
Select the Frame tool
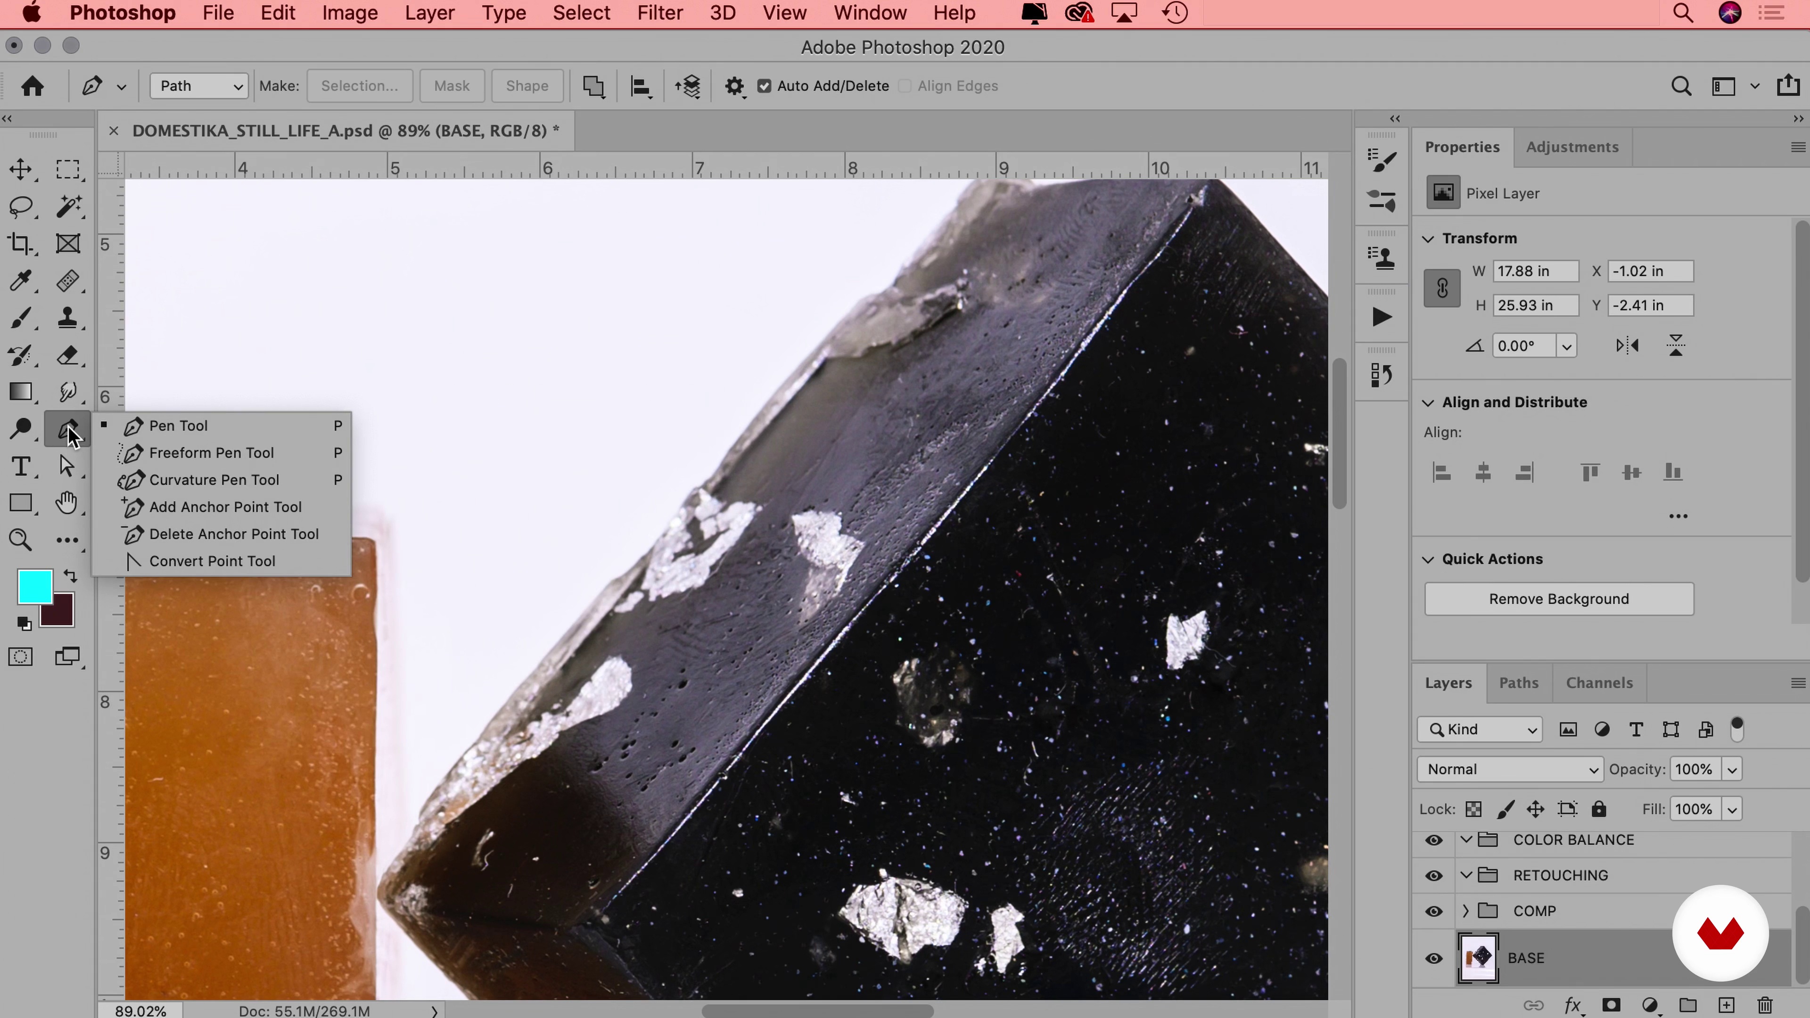coord(67,244)
